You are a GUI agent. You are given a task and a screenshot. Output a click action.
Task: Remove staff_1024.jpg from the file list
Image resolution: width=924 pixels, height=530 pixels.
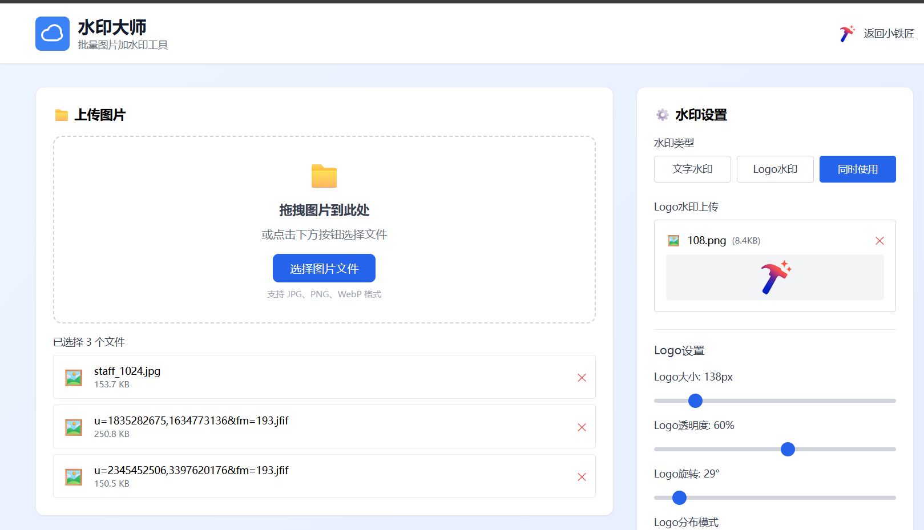pos(582,378)
